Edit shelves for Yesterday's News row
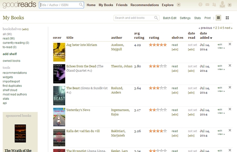This screenshot has width=237, height=152. coord(175,115)
